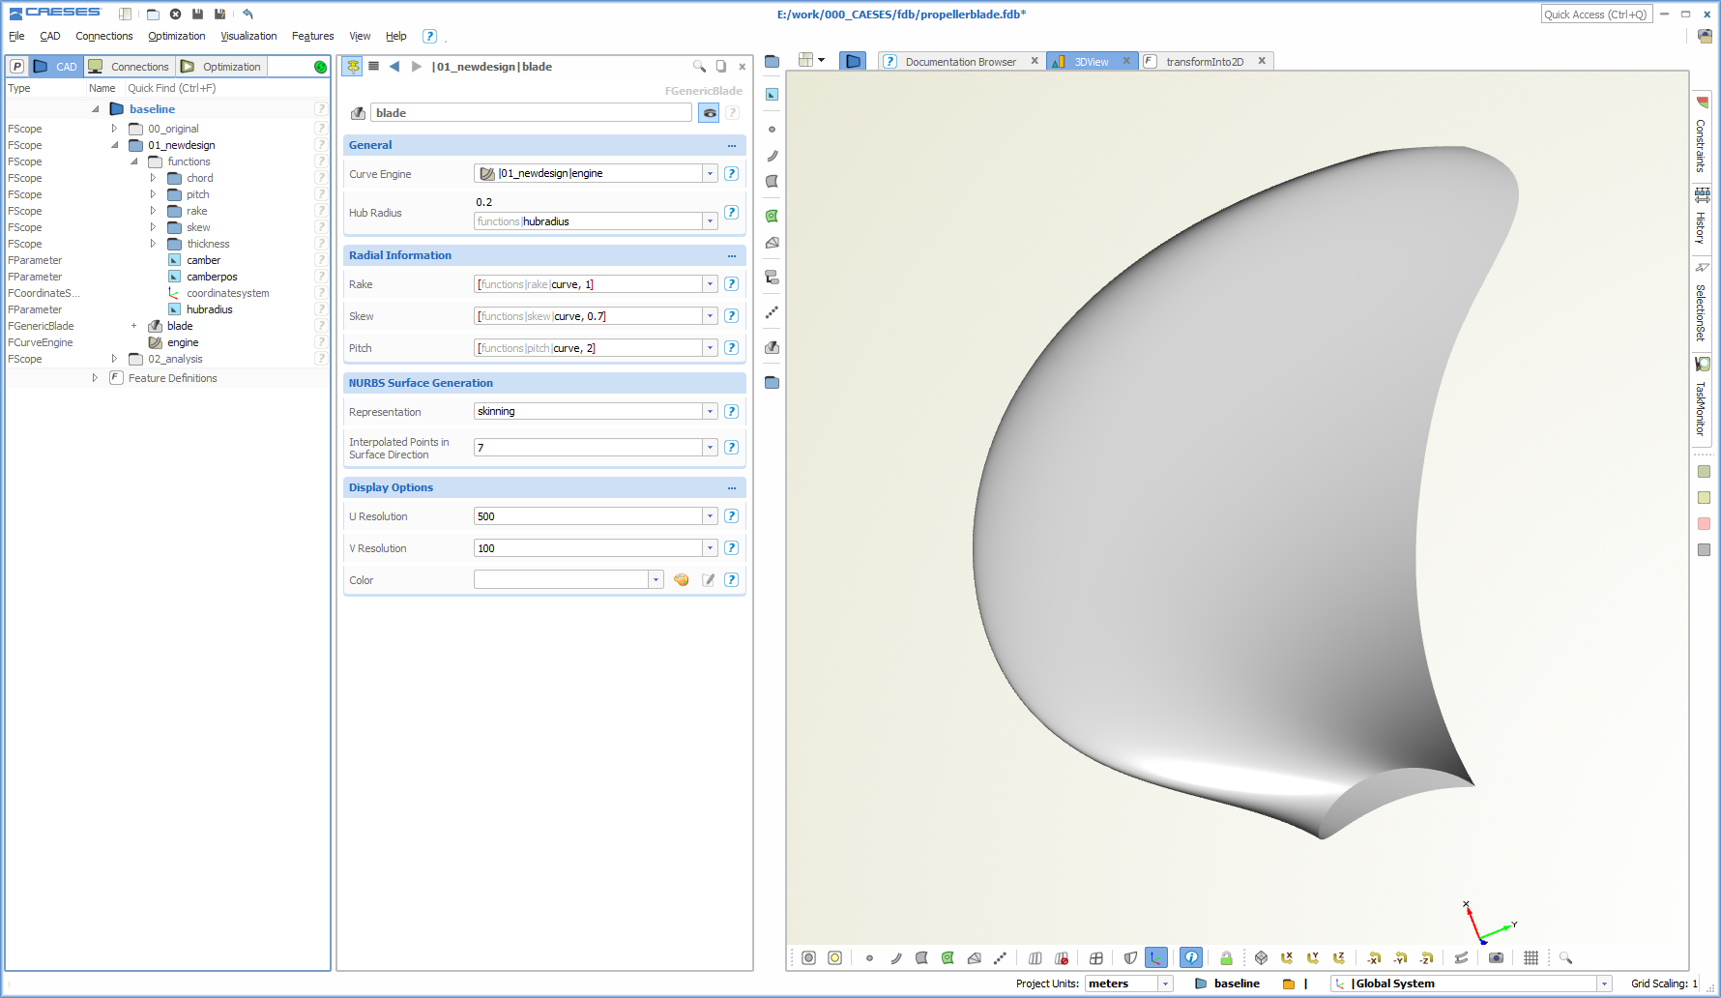The width and height of the screenshot is (1721, 998).
Task: Click the isometric cube view icon
Action: click(1261, 957)
